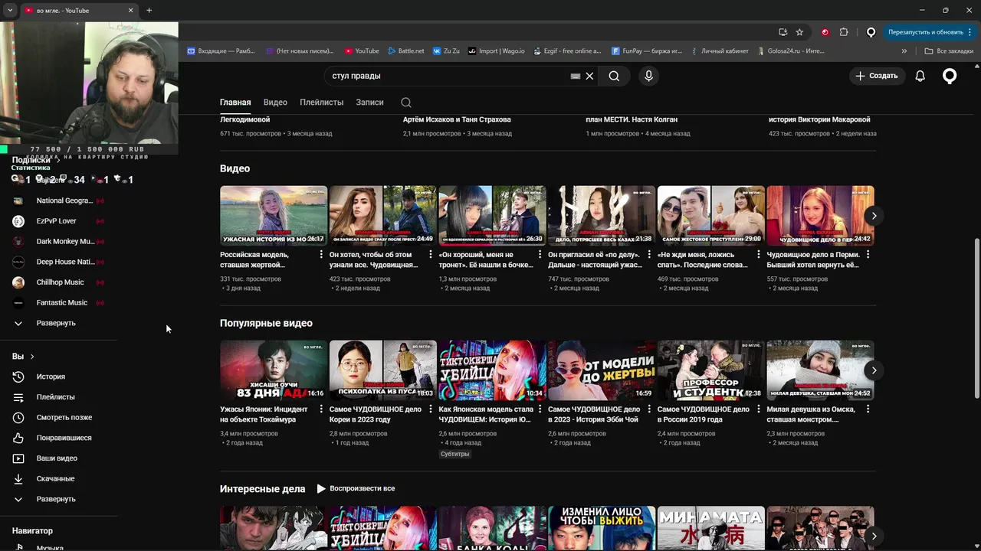Image resolution: width=981 pixels, height=551 pixels.
Task: Open the Chrome profile icon in the toolbar
Action: [x=871, y=32]
